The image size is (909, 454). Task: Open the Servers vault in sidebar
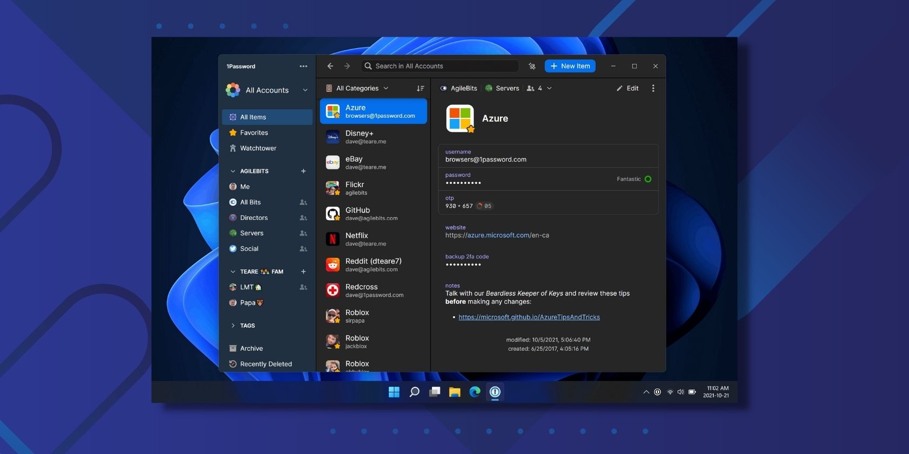[252, 233]
